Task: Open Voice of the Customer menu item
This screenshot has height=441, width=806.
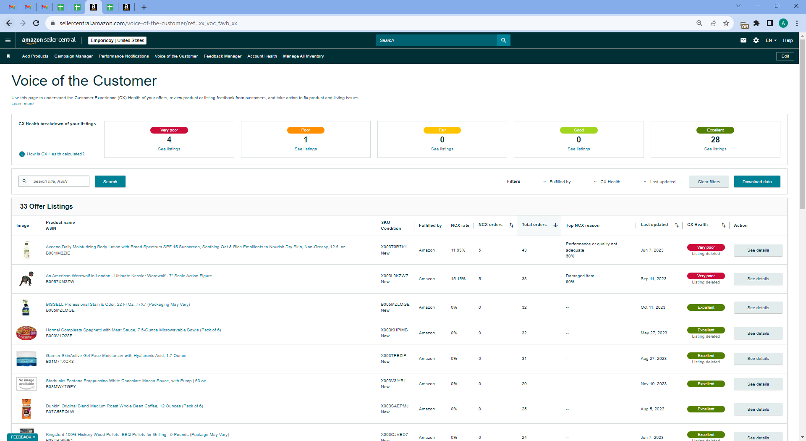Action: click(x=176, y=56)
